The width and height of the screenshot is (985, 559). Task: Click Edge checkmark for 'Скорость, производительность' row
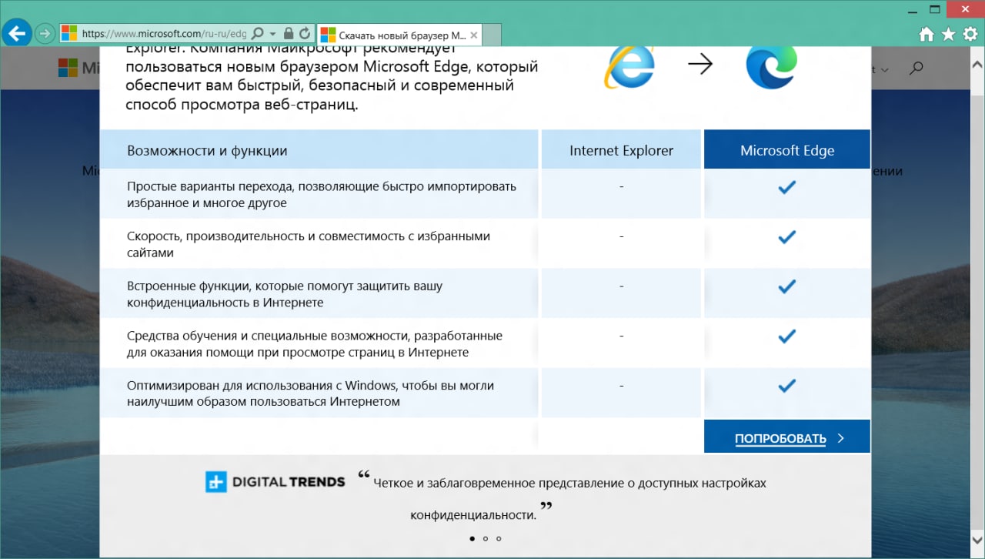pos(786,237)
